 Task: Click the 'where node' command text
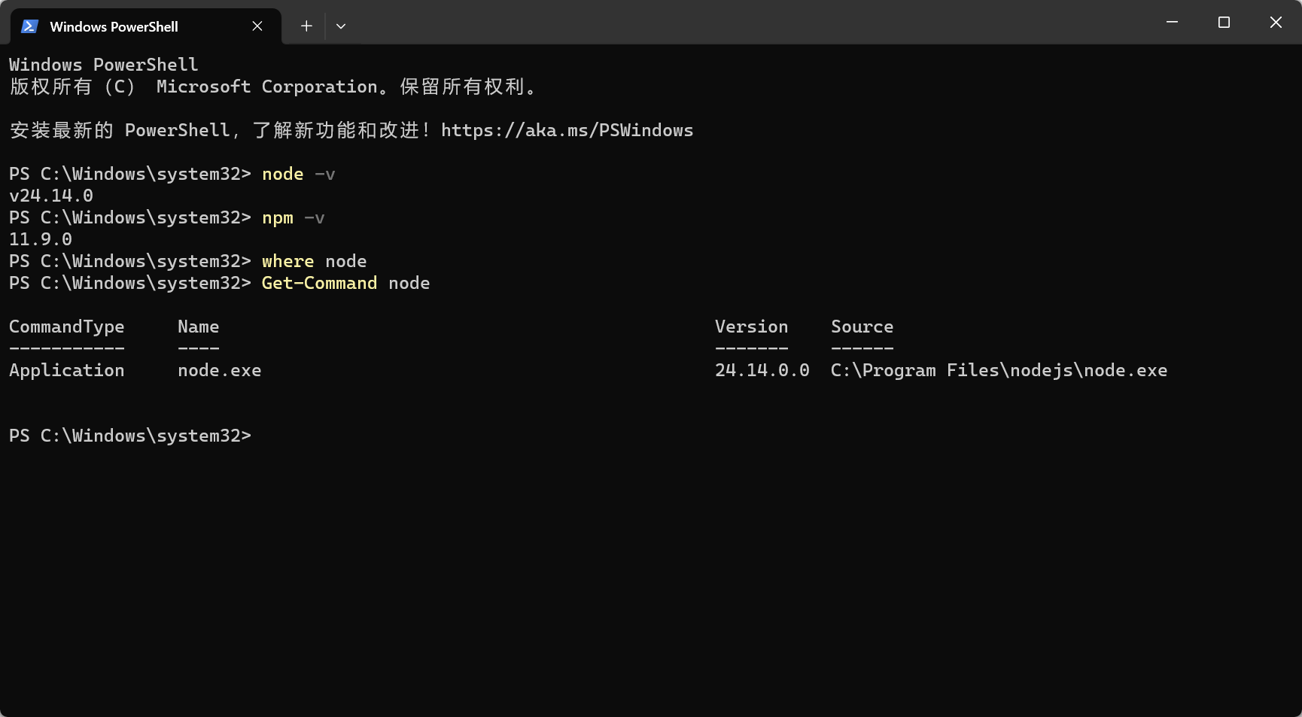pos(315,261)
